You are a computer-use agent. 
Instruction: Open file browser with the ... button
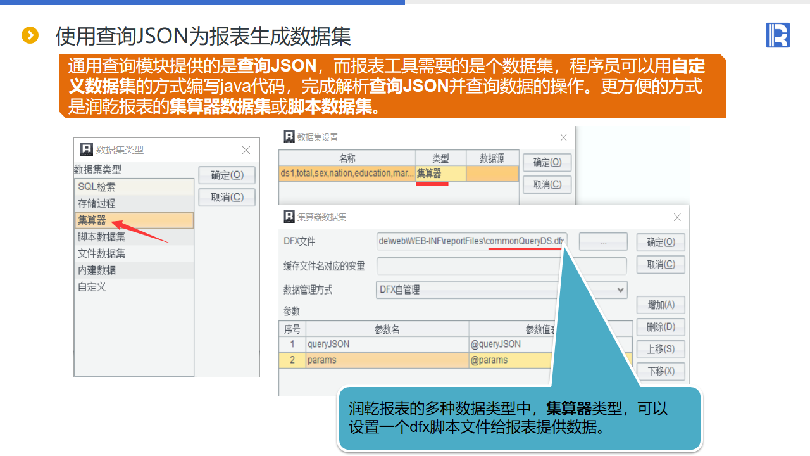[603, 241]
